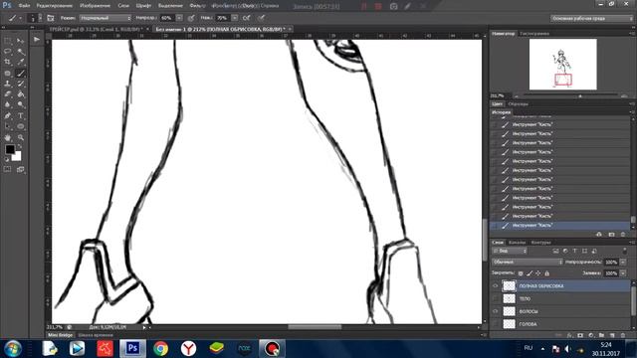
Task: Select the Magic Wand tool
Action: [20, 52]
